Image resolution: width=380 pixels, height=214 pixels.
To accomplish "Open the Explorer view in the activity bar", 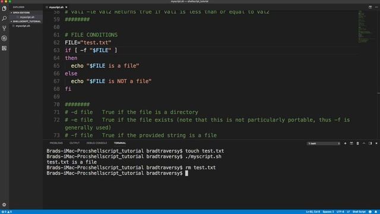I will coord(4,8).
